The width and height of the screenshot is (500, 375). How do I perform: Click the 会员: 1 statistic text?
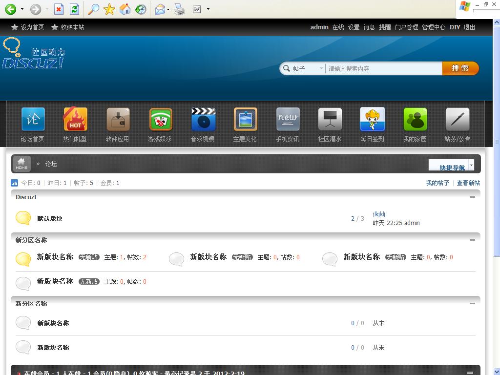click(110, 183)
